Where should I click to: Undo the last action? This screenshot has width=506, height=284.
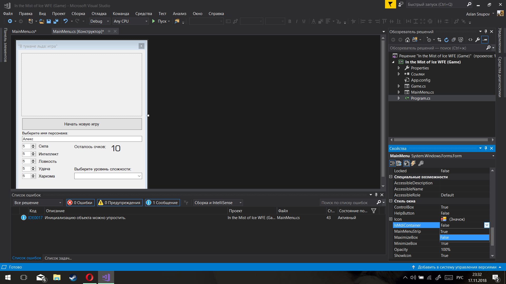66,21
